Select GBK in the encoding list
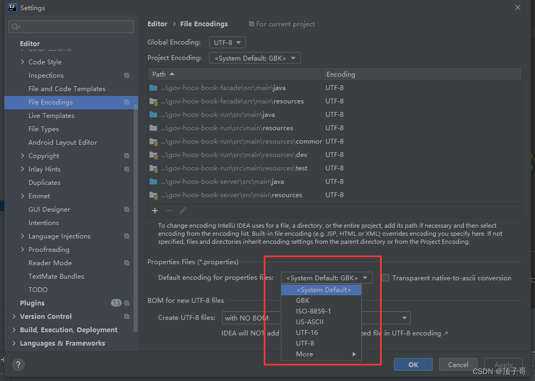This screenshot has width=535, height=381. [321, 301]
